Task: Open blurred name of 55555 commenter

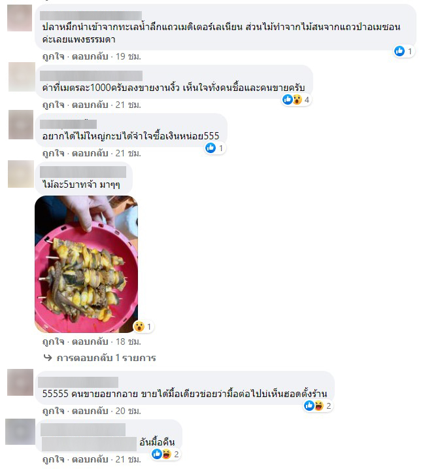Action: pos(78,382)
